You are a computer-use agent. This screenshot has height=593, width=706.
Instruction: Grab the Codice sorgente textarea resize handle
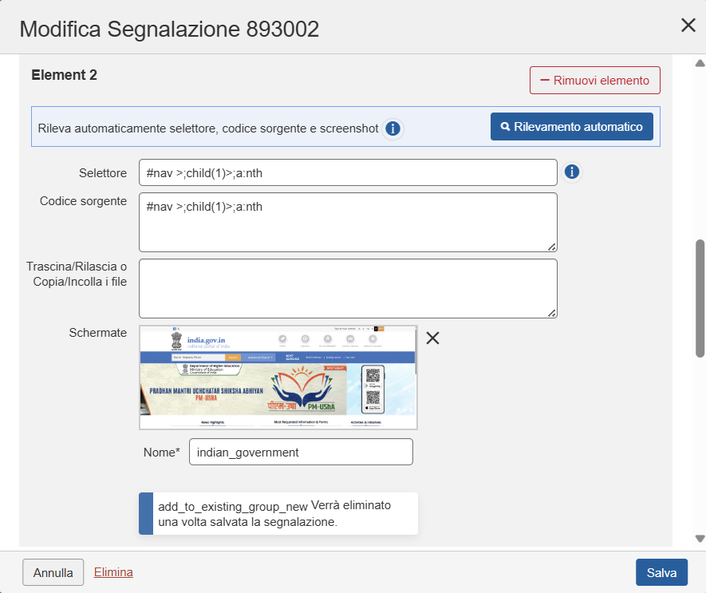coord(552,247)
